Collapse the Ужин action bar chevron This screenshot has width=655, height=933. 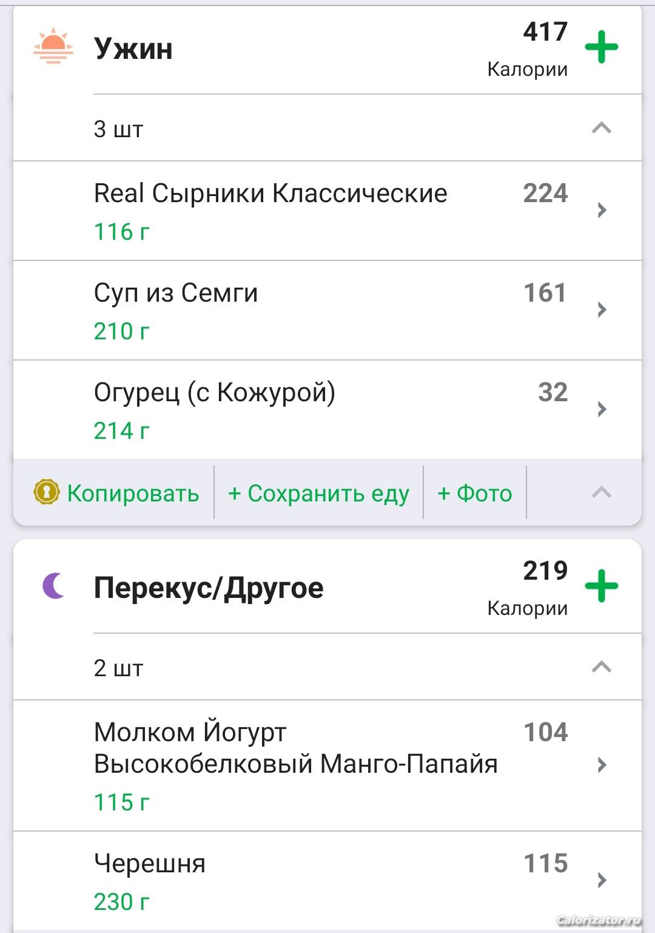pyautogui.click(x=601, y=492)
